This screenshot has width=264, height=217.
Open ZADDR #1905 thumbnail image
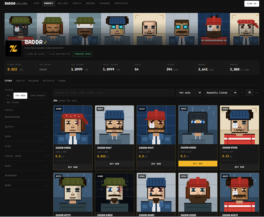tap(73, 125)
